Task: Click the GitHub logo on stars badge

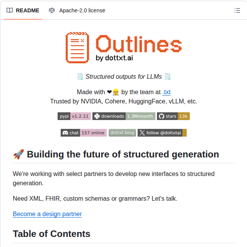Action: pyautogui.click(x=162, y=116)
